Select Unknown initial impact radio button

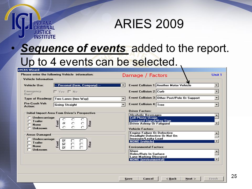click(x=29, y=128)
